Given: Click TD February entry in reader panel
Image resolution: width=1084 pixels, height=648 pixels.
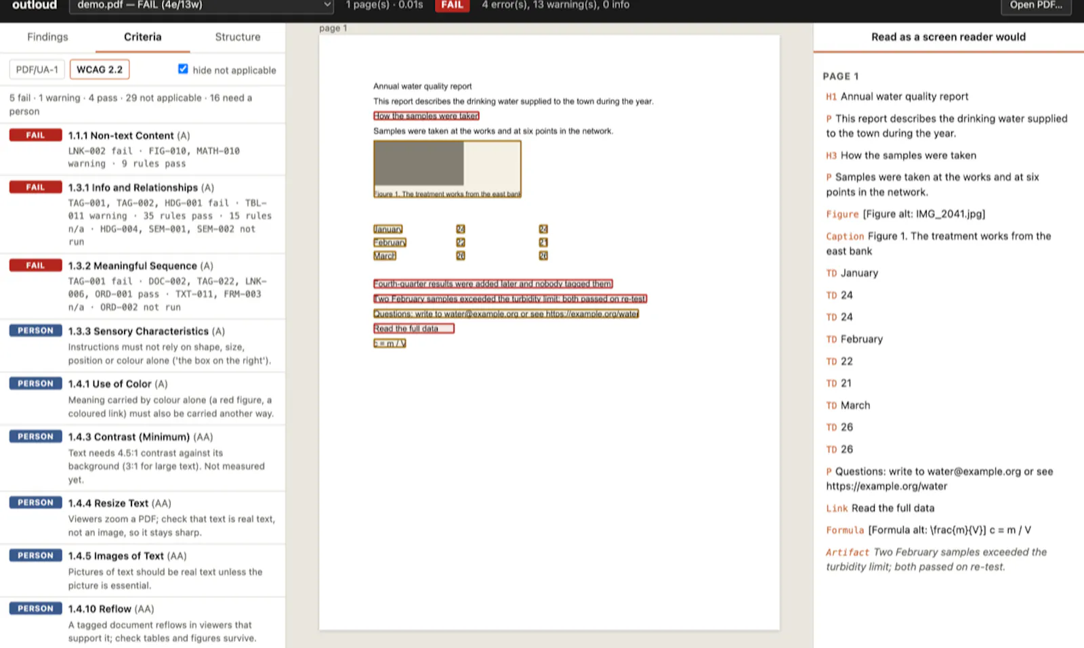Looking at the screenshot, I should pos(854,339).
